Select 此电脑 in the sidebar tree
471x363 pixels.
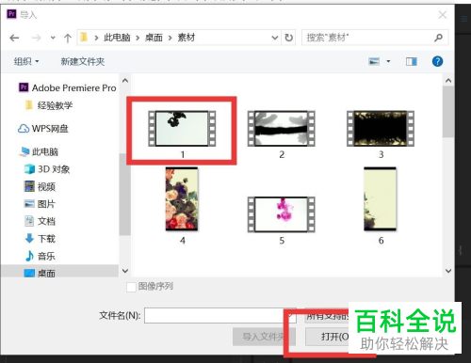(39, 151)
